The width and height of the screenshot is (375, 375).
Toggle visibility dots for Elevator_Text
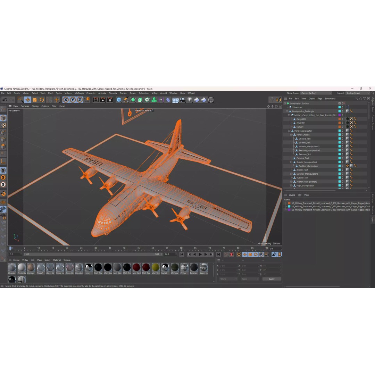click(342, 158)
